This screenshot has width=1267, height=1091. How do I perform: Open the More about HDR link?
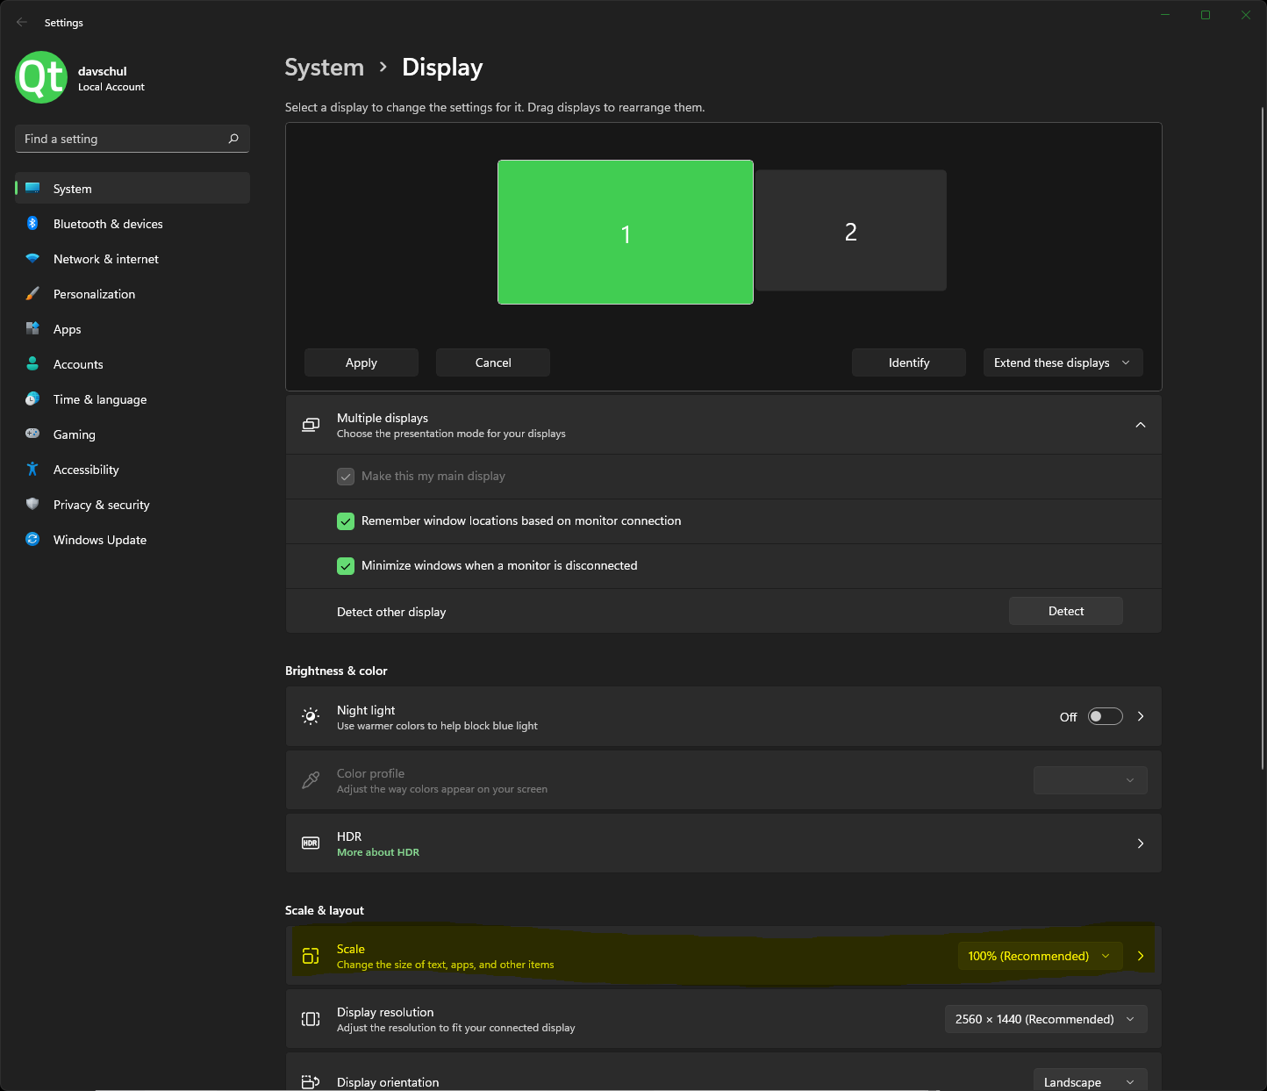378,852
